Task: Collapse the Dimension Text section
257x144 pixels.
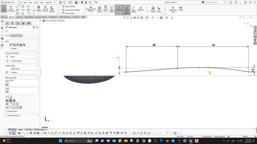Action: click(38, 78)
